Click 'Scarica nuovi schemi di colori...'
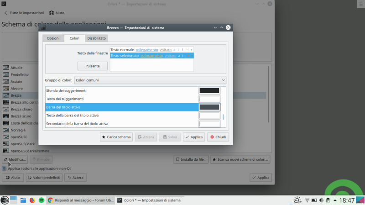This screenshot has width=365, height=205. (240, 159)
